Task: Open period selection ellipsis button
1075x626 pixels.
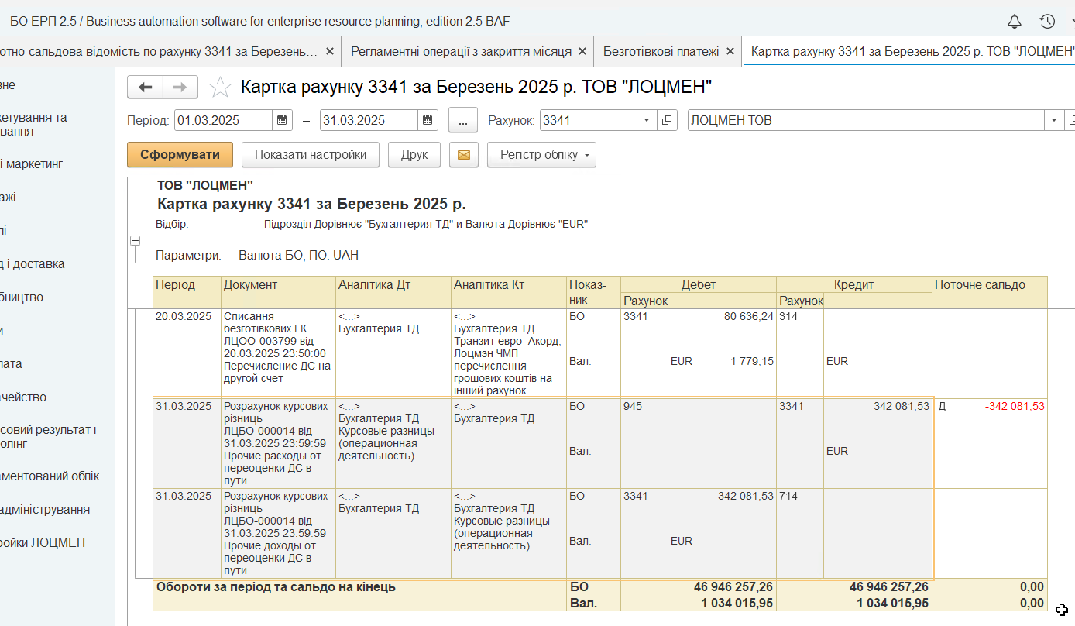Action: pyautogui.click(x=463, y=121)
